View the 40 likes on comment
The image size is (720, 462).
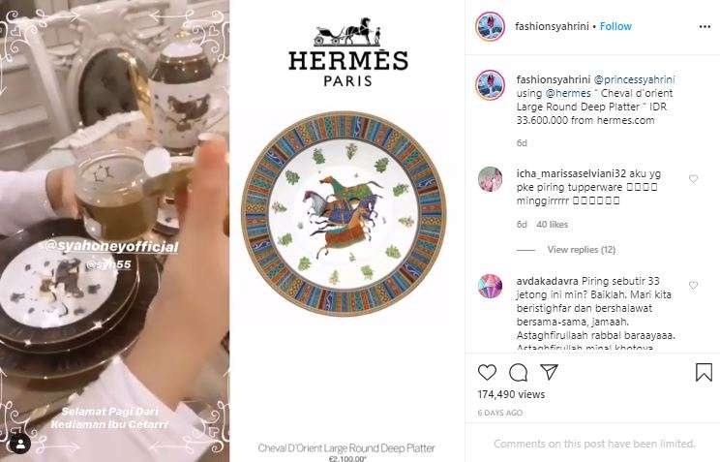click(552, 225)
